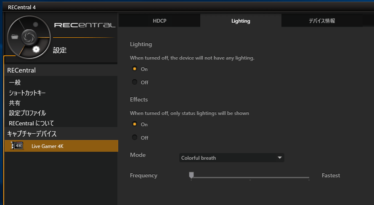
Task: Click the Mode dropdown arrow
Action: click(280, 158)
